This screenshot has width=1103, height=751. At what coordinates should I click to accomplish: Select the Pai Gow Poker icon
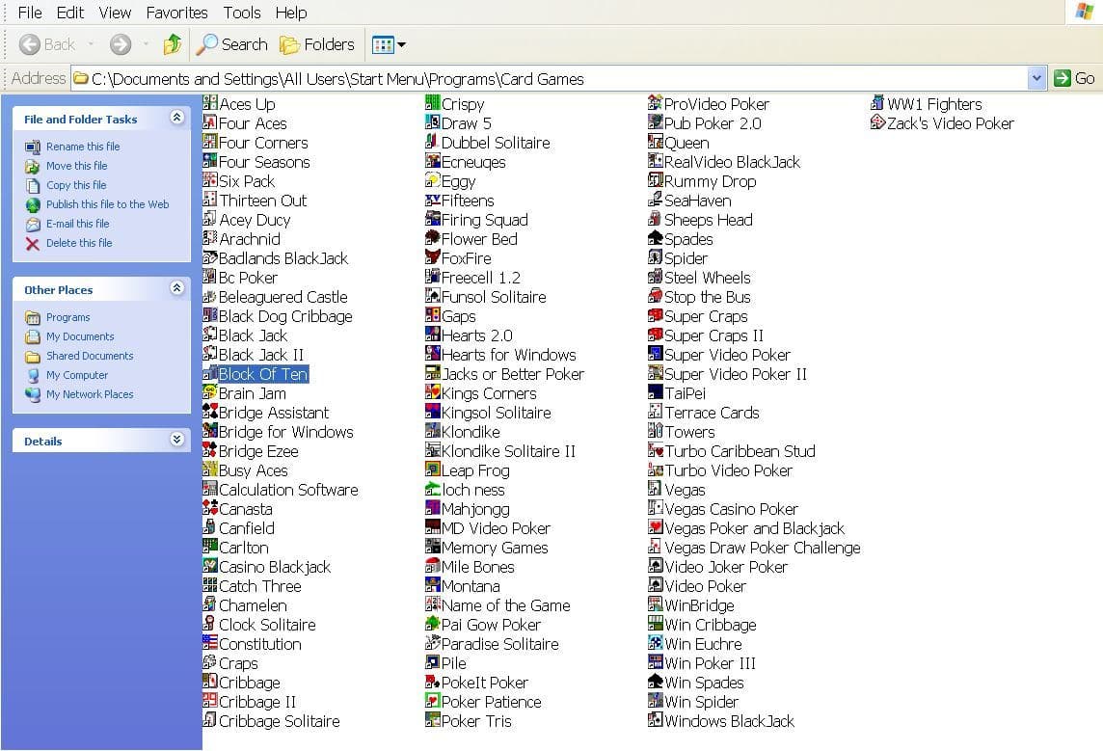pos(433,624)
